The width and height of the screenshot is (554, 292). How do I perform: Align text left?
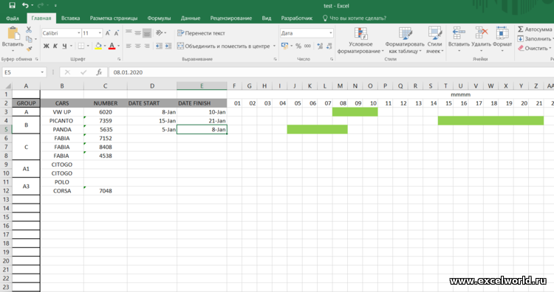(129, 46)
